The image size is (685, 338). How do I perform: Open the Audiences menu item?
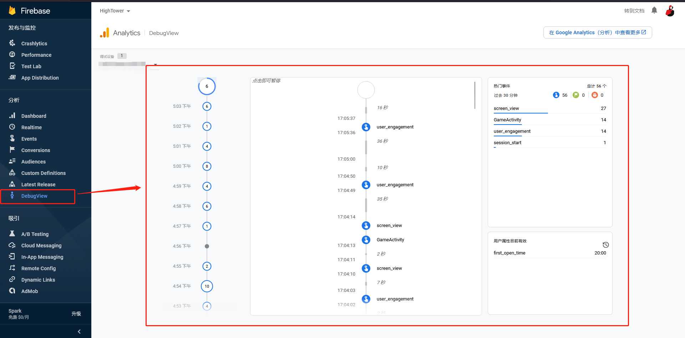(34, 162)
